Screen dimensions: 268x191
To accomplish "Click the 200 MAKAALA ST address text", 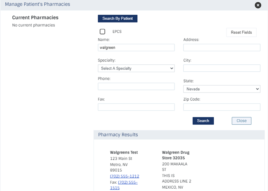I will [175, 167].
